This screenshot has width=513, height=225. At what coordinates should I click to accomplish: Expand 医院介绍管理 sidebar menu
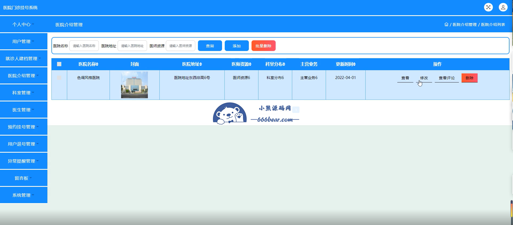coord(24,76)
